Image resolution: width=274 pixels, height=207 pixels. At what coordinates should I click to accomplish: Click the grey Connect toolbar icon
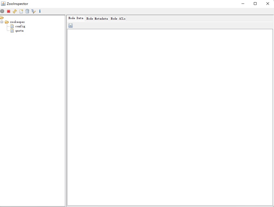coord(2,11)
